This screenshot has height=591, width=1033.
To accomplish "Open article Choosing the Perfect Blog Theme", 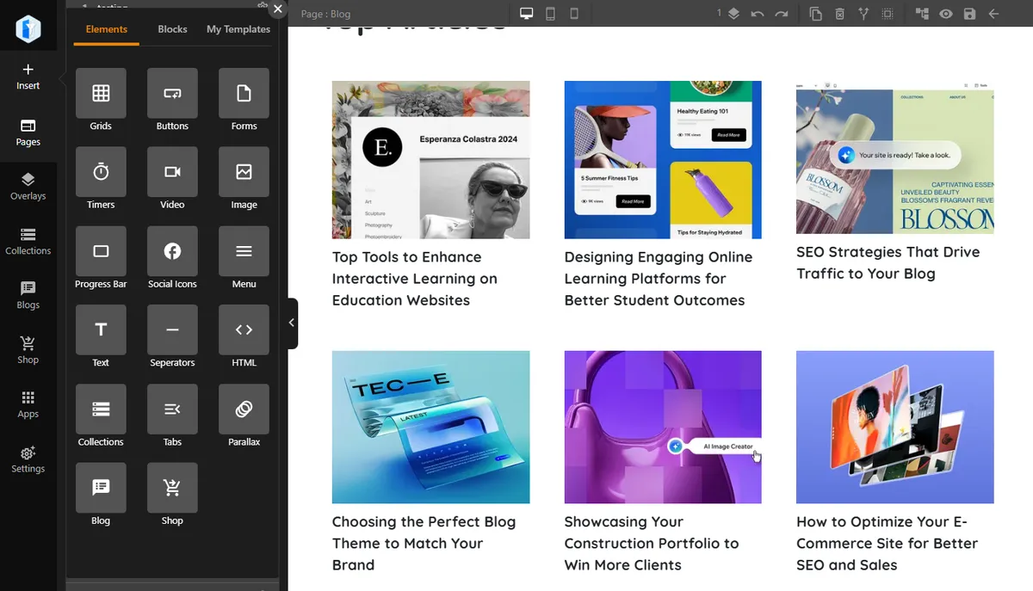I will [424, 544].
